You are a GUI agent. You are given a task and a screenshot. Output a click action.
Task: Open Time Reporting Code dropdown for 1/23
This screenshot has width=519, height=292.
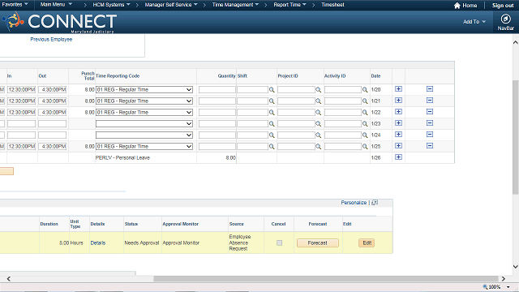click(x=144, y=124)
